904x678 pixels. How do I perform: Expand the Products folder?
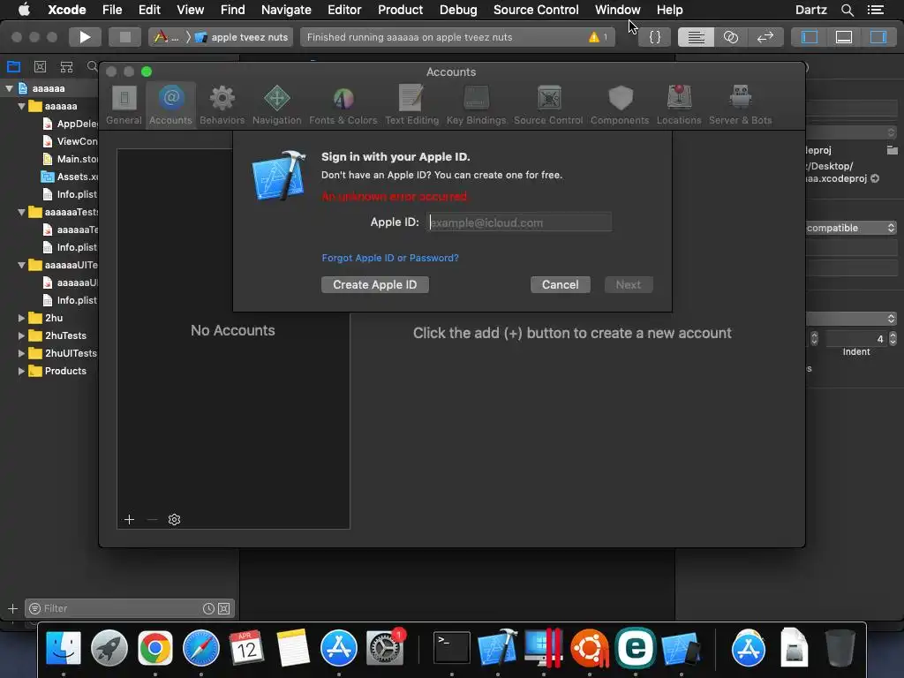pos(21,371)
